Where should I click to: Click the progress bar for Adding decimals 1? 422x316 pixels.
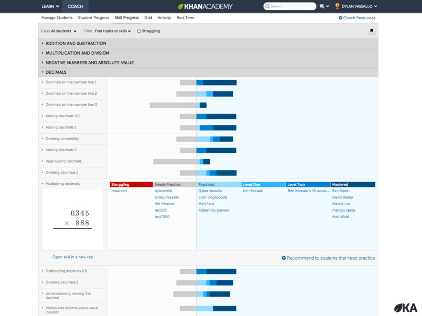pos(208,128)
